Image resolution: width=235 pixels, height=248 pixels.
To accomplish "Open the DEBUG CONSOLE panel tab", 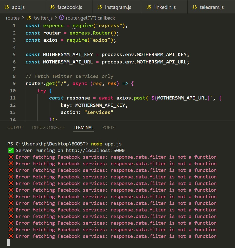I will (x=48, y=127).
